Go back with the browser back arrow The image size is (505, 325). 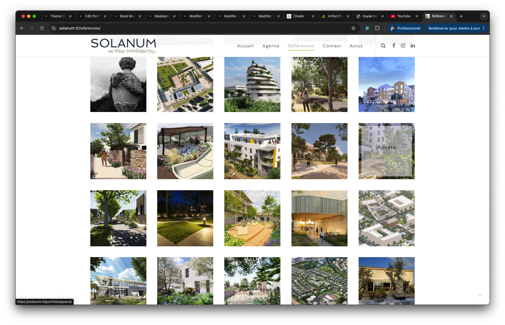click(x=22, y=28)
